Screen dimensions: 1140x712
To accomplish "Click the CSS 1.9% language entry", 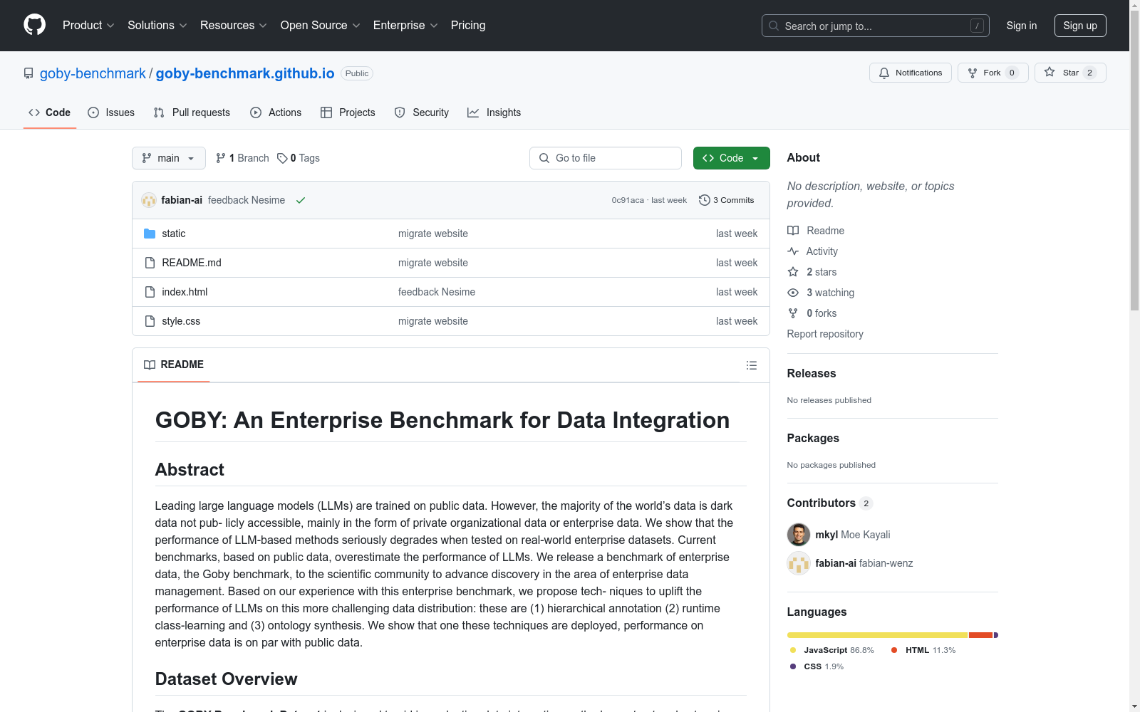I will [x=817, y=666].
